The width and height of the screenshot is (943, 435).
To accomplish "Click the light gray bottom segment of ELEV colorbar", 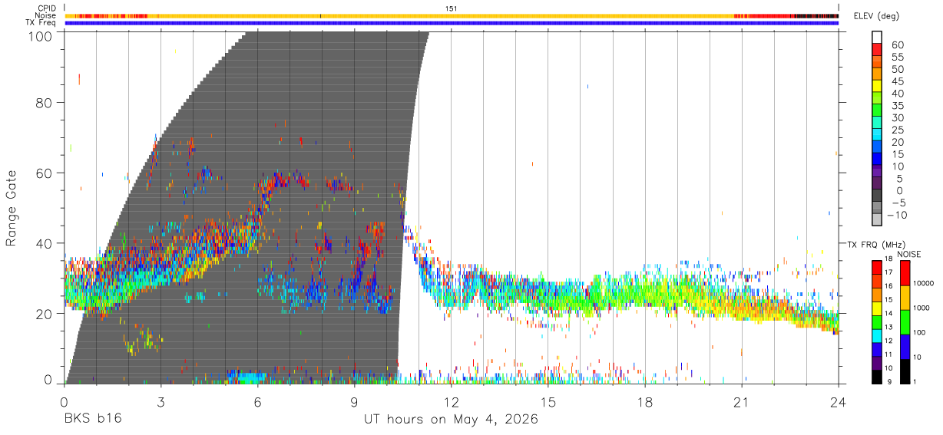I will click(877, 220).
